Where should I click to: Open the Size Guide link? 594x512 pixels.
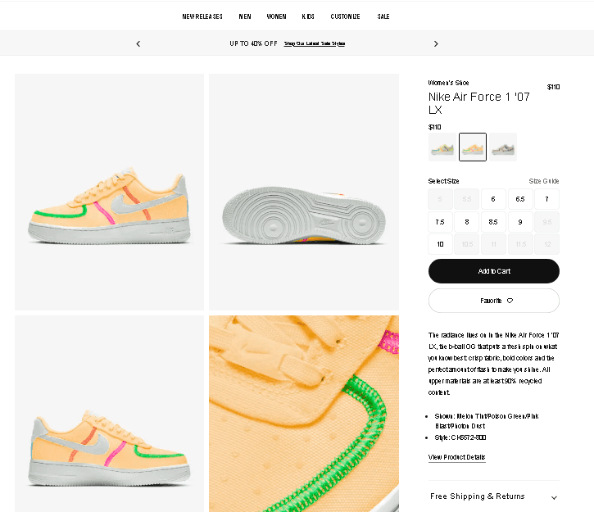[x=544, y=181]
